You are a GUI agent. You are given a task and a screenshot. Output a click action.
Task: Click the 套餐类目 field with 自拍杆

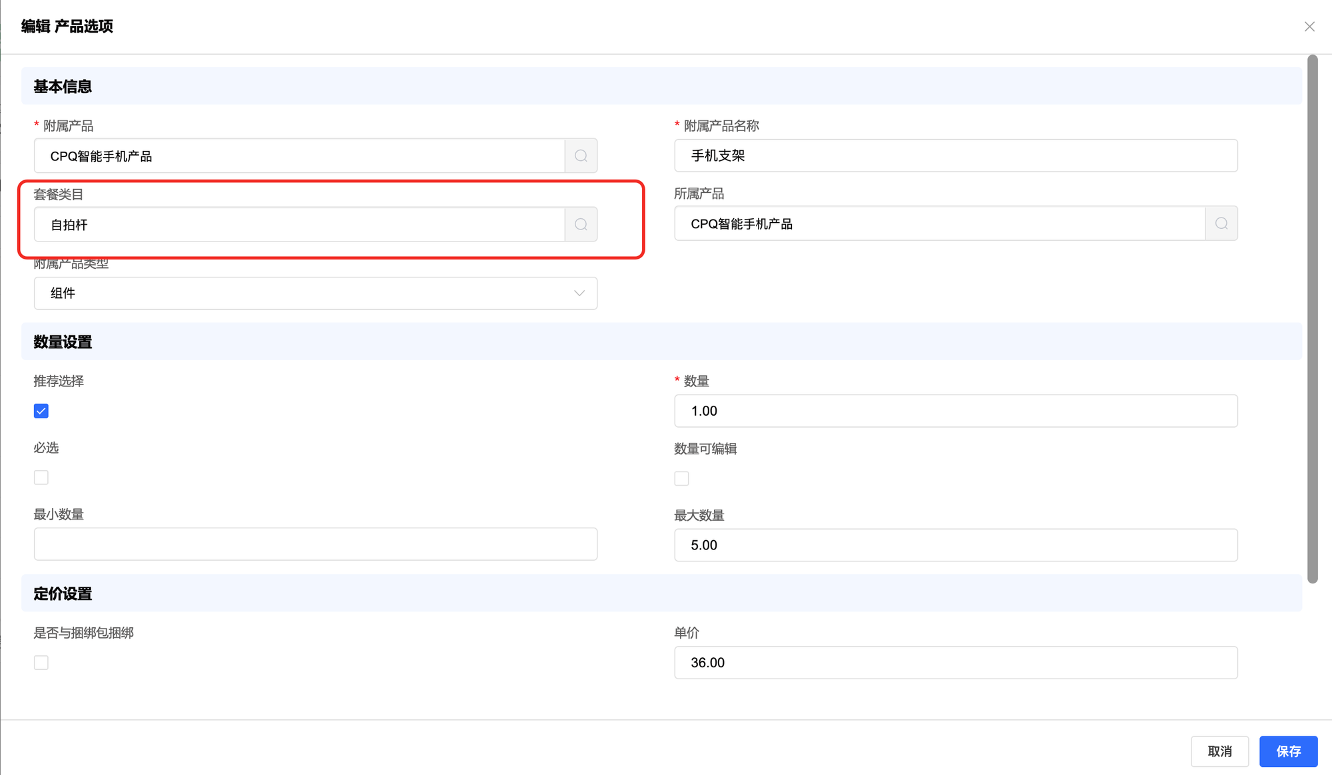(300, 225)
